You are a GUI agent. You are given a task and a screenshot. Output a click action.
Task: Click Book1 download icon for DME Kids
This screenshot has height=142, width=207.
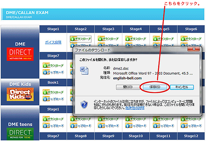pyautogui.click(x=45, y=92)
